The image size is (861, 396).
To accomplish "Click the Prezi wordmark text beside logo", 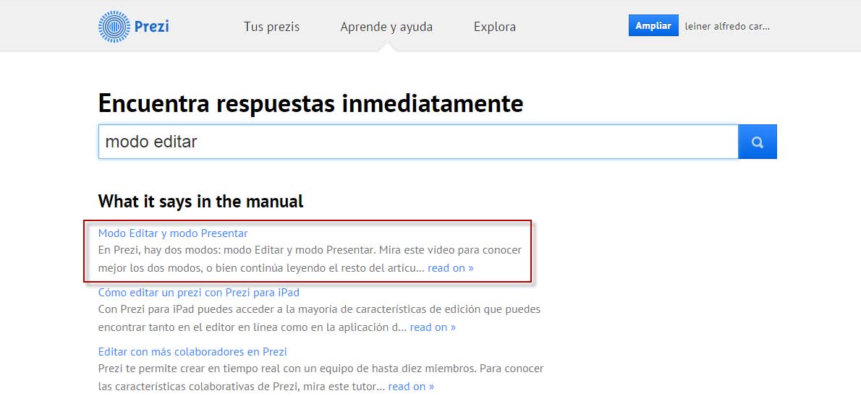I will click(151, 27).
